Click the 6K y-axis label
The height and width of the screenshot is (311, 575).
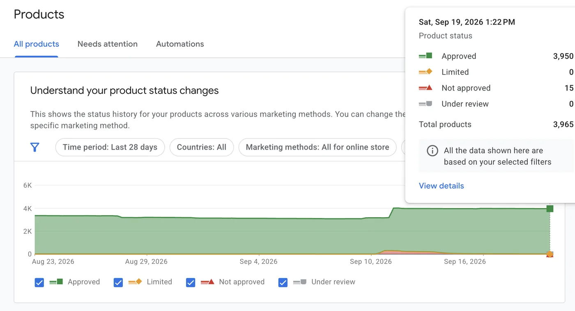click(28, 185)
